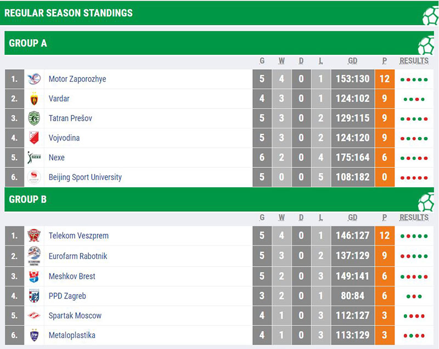This screenshot has height=349, width=439.
Task: Open the Spartak Moscow diamond logo
Action: pyautogui.click(x=34, y=316)
